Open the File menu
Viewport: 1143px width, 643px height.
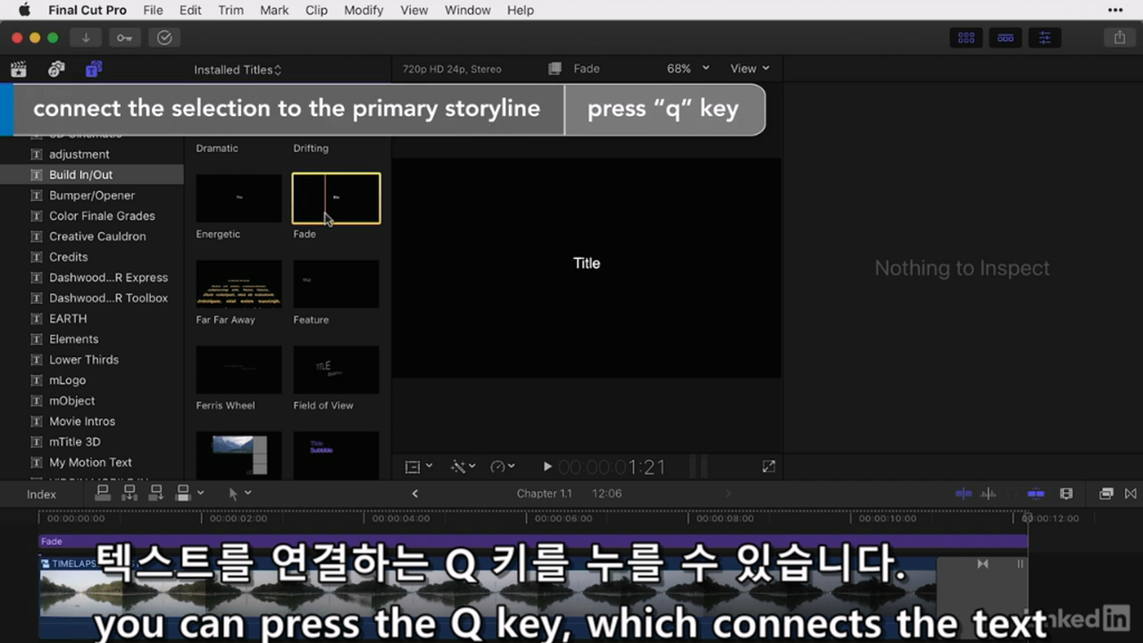(x=153, y=10)
